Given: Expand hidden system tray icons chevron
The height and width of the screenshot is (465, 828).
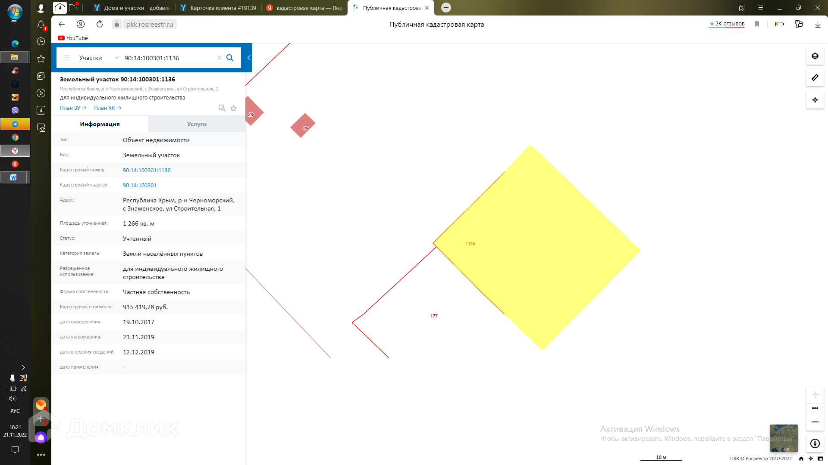Looking at the screenshot, I should point(23,367).
